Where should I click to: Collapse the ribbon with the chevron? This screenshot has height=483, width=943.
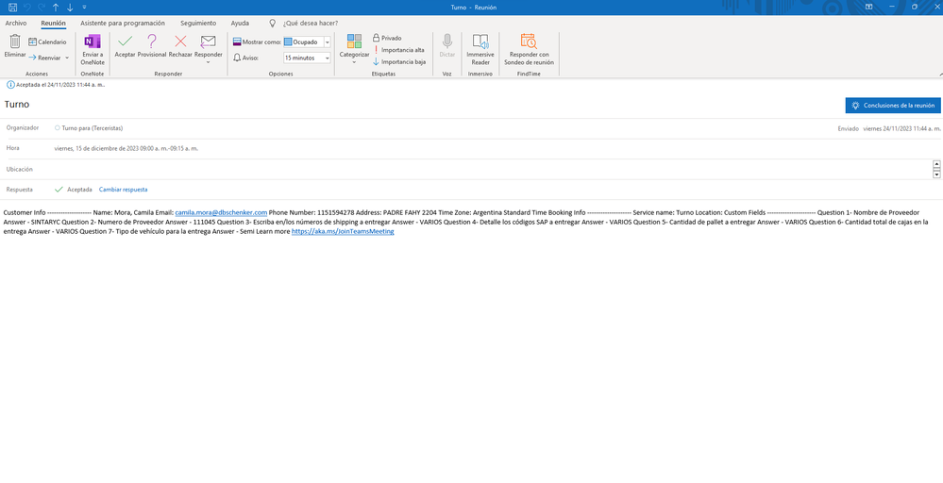point(939,74)
